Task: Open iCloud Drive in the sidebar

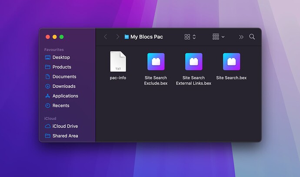Action: tap(65, 126)
